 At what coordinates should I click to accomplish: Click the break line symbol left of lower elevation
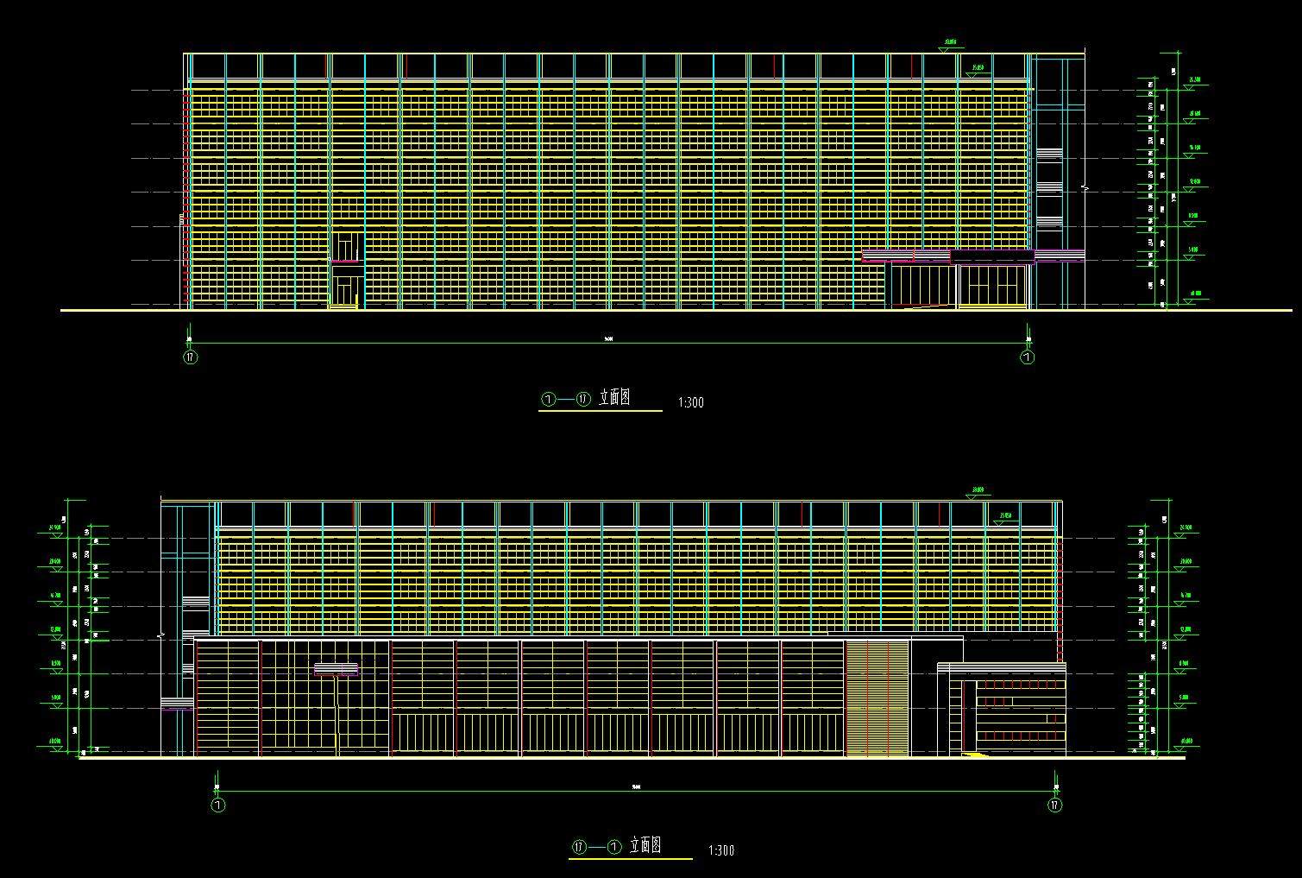click(161, 635)
